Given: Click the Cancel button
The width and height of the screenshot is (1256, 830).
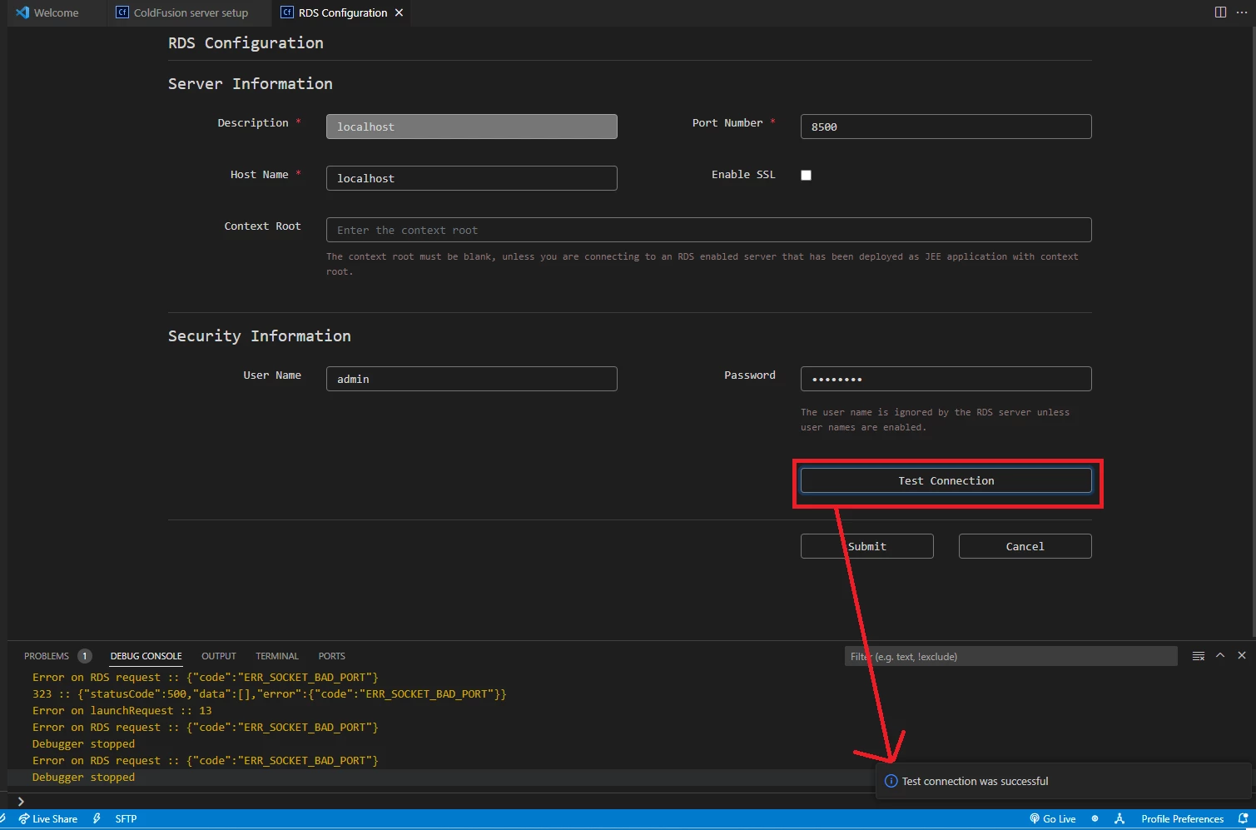Looking at the screenshot, I should [x=1025, y=546].
